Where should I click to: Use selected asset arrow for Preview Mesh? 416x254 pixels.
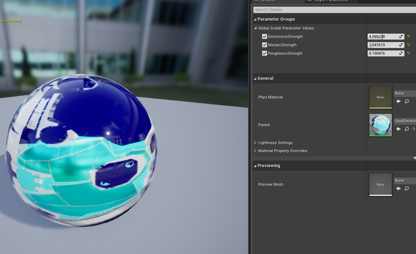point(398,188)
